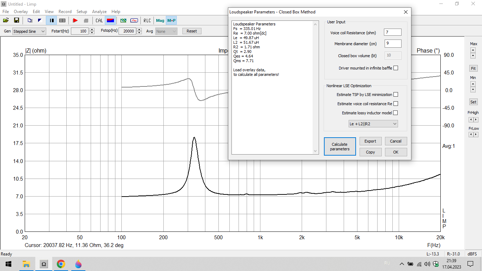
Task: Open the Analyze menu
Action: [x=99, y=12]
